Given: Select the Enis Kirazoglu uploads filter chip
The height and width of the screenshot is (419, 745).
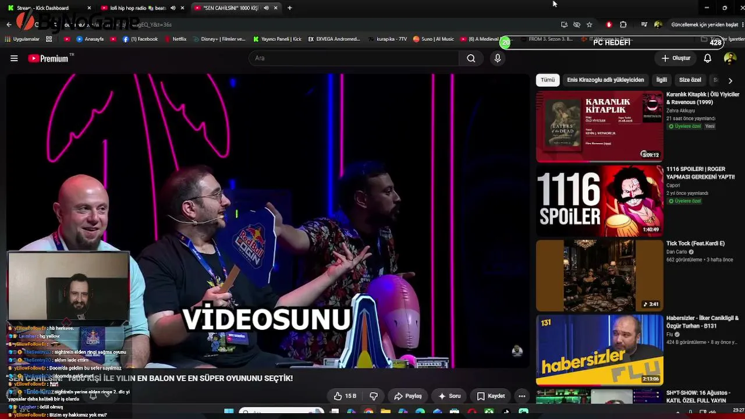Looking at the screenshot, I should click(605, 80).
